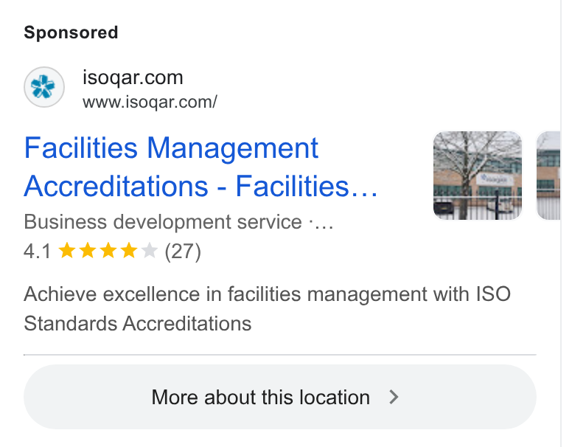The height and width of the screenshot is (447, 572).
Task: Click the third gold rating star
Action: tap(108, 251)
